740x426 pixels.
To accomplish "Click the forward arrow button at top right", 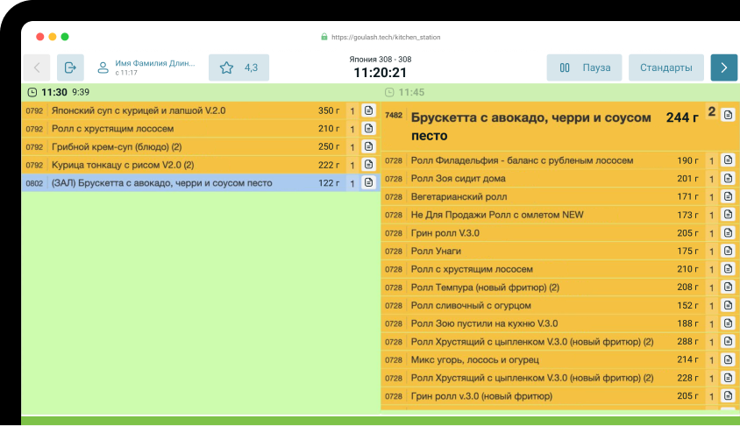I will click(x=723, y=67).
